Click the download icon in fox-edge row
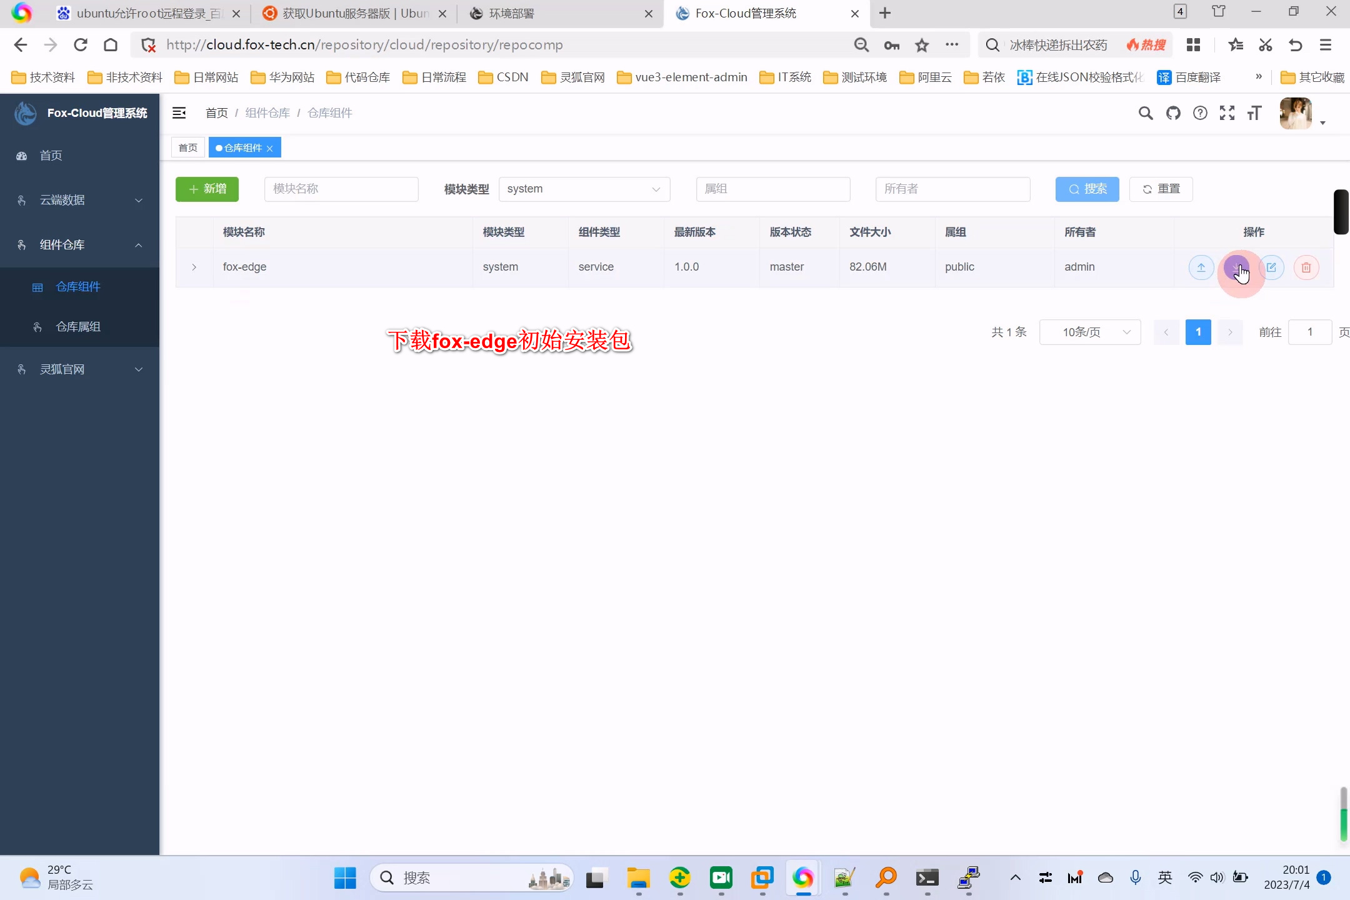The height and width of the screenshot is (900, 1350). tap(1236, 267)
